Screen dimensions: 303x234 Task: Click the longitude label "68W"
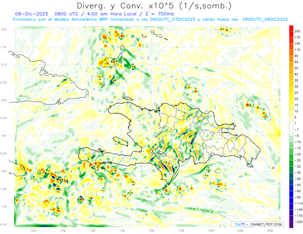tap(270, 230)
